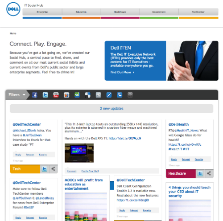The height and width of the screenshot is (221, 223).
Task: Click Find Out More in Dell ITEN banner
Action: 122,72
